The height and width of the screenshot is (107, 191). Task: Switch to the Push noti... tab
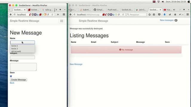click(113, 10)
